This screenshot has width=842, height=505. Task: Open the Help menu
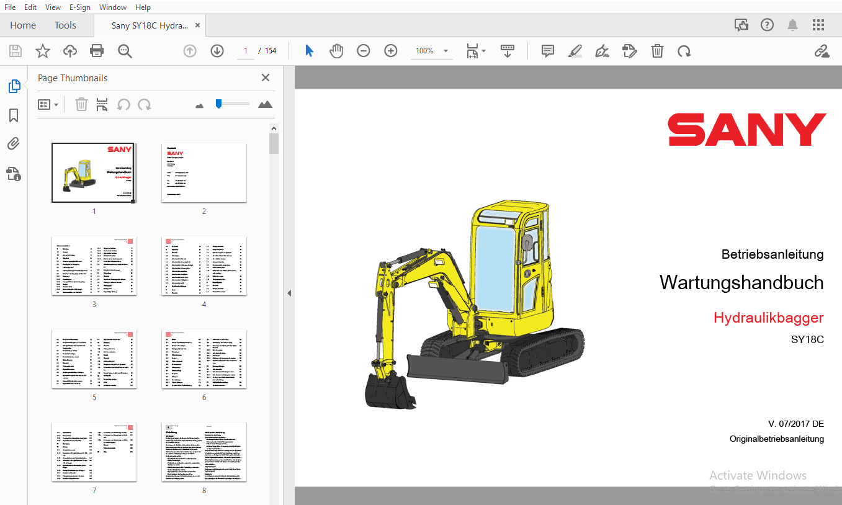click(x=143, y=7)
